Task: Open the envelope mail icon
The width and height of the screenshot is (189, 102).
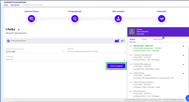Action: 117,41
